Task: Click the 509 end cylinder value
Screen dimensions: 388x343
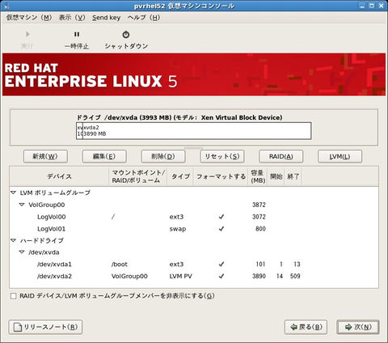Action: click(295, 276)
